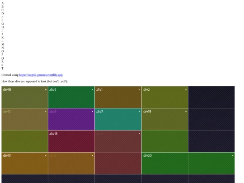Click the x icon on the cell beneath .div7

(x=139, y=133)
